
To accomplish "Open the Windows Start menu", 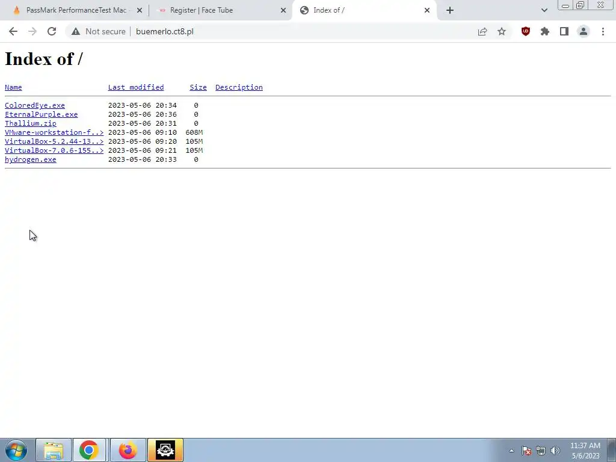I will click(16, 450).
